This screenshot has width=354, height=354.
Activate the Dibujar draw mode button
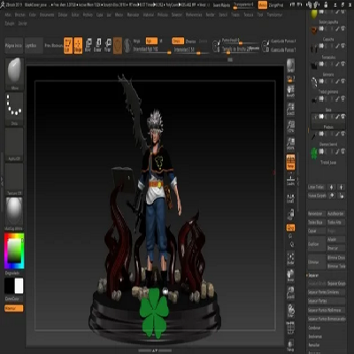(x=78, y=45)
